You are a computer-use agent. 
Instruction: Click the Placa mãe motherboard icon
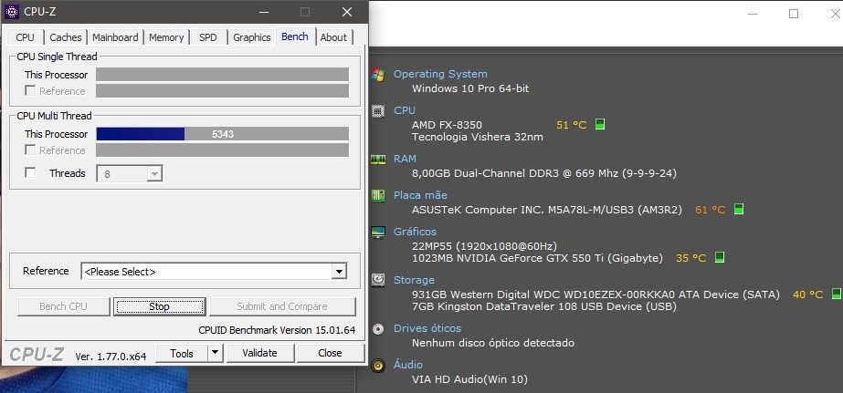[x=378, y=195]
